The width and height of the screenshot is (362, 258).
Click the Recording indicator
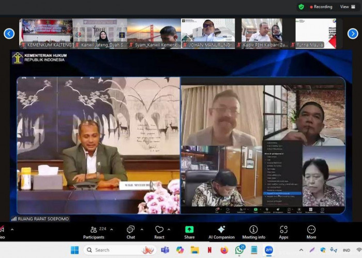click(x=323, y=7)
